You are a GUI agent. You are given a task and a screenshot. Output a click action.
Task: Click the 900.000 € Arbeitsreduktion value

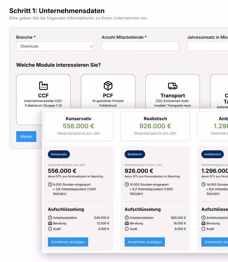coord(178,218)
